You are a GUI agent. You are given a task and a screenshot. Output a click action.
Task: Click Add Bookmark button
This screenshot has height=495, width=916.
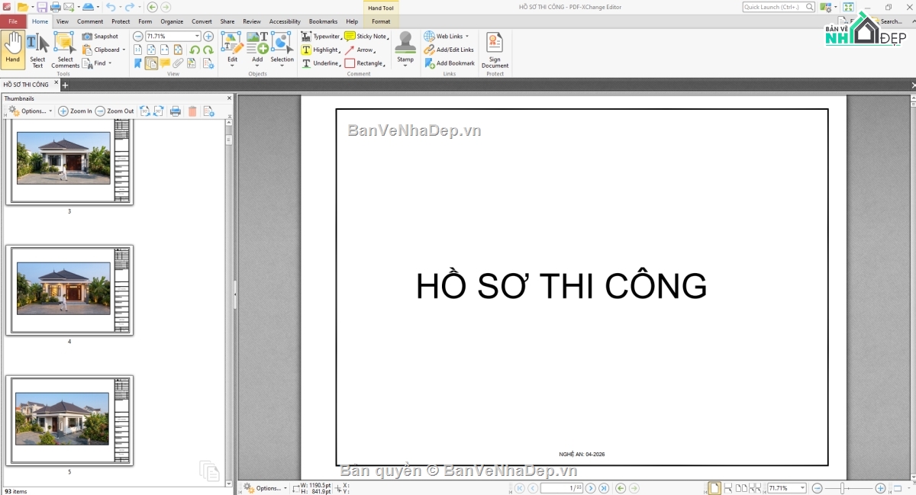click(x=450, y=63)
